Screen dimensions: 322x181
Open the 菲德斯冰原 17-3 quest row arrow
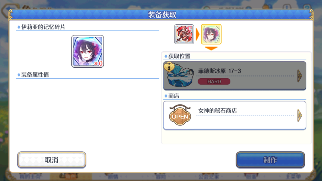click(300, 76)
